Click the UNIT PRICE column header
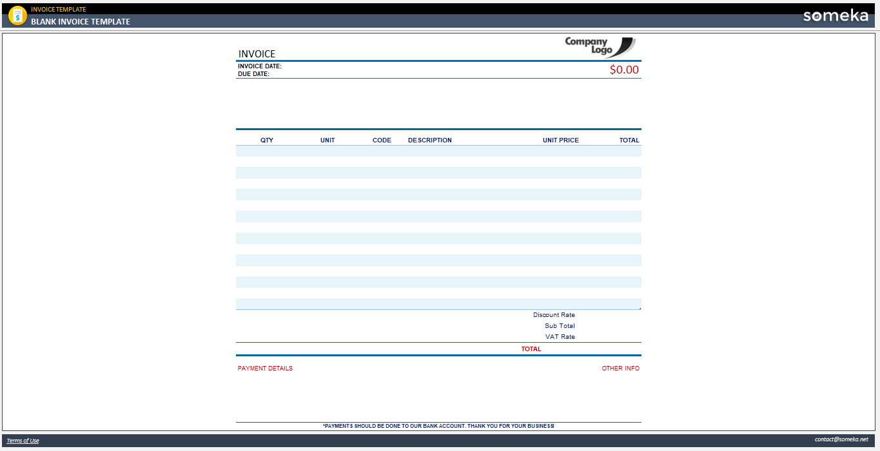Viewport: 880px width, 451px height. coord(561,140)
